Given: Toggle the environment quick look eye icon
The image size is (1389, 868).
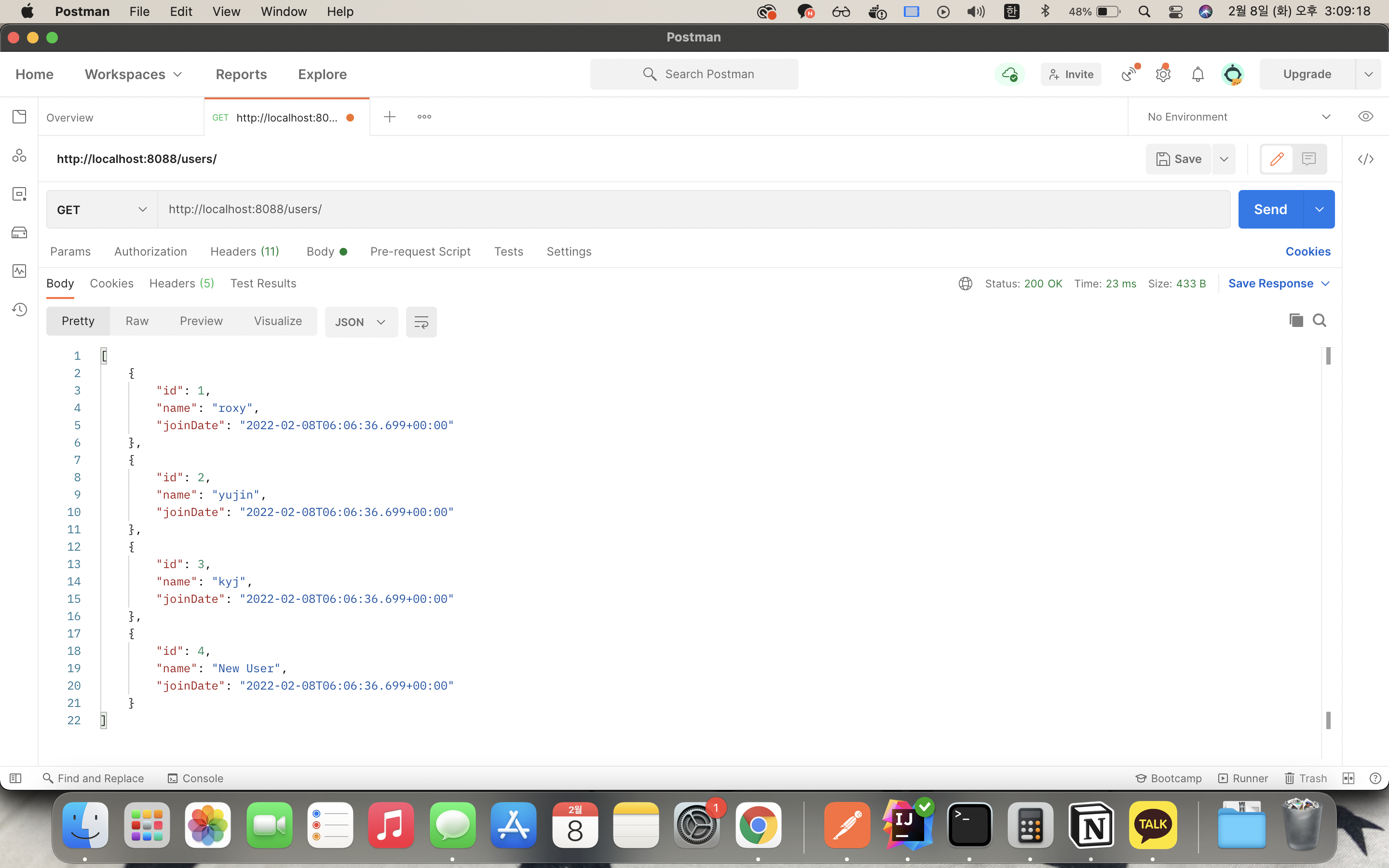Looking at the screenshot, I should click(1365, 117).
